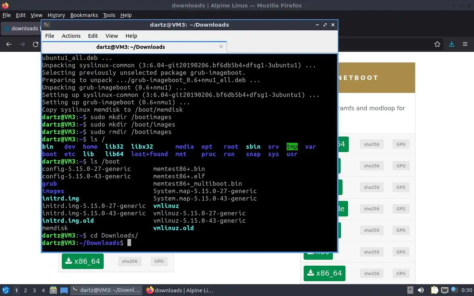
Task: Click sha256 in the row ending 'le'
Action: pos(371,209)
